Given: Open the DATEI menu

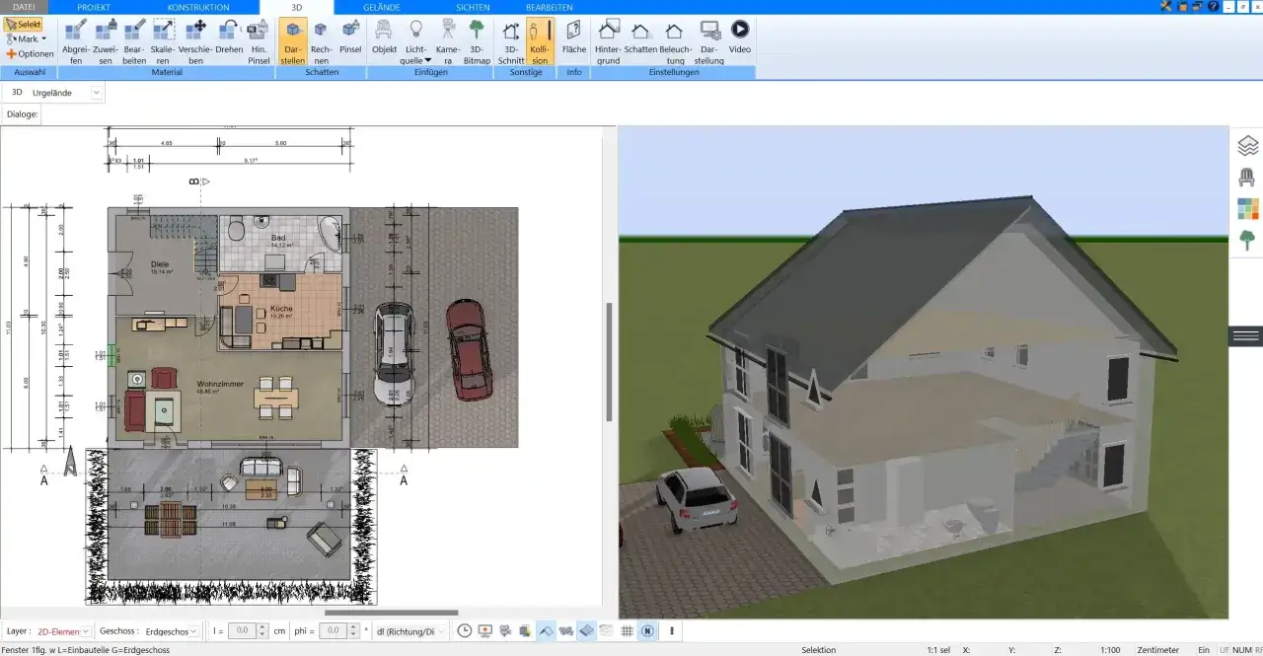Looking at the screenshot, I should (x=24, y=7).
